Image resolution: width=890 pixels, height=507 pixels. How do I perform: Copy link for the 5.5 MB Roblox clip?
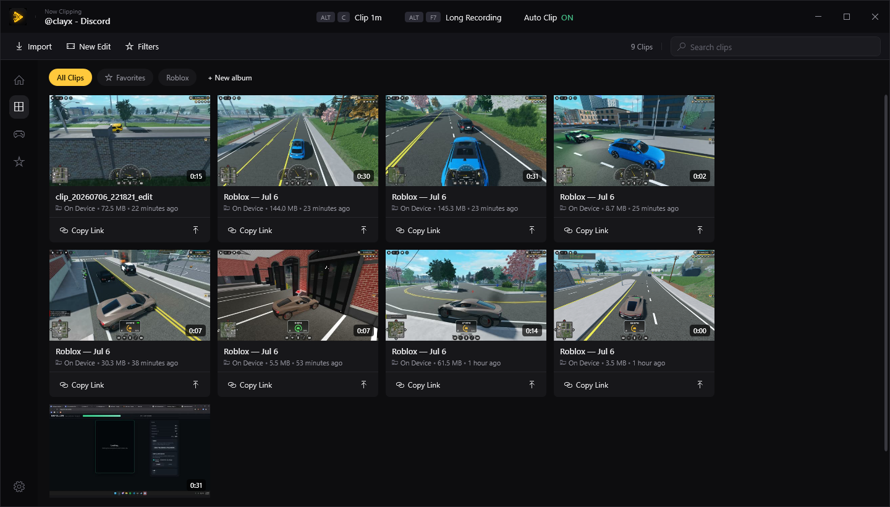[250, 385]
